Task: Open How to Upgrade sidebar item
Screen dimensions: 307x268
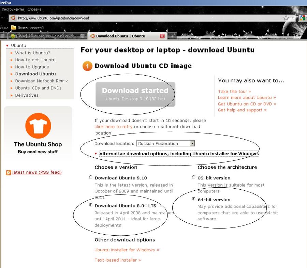Action: click(x=32, y=67)
